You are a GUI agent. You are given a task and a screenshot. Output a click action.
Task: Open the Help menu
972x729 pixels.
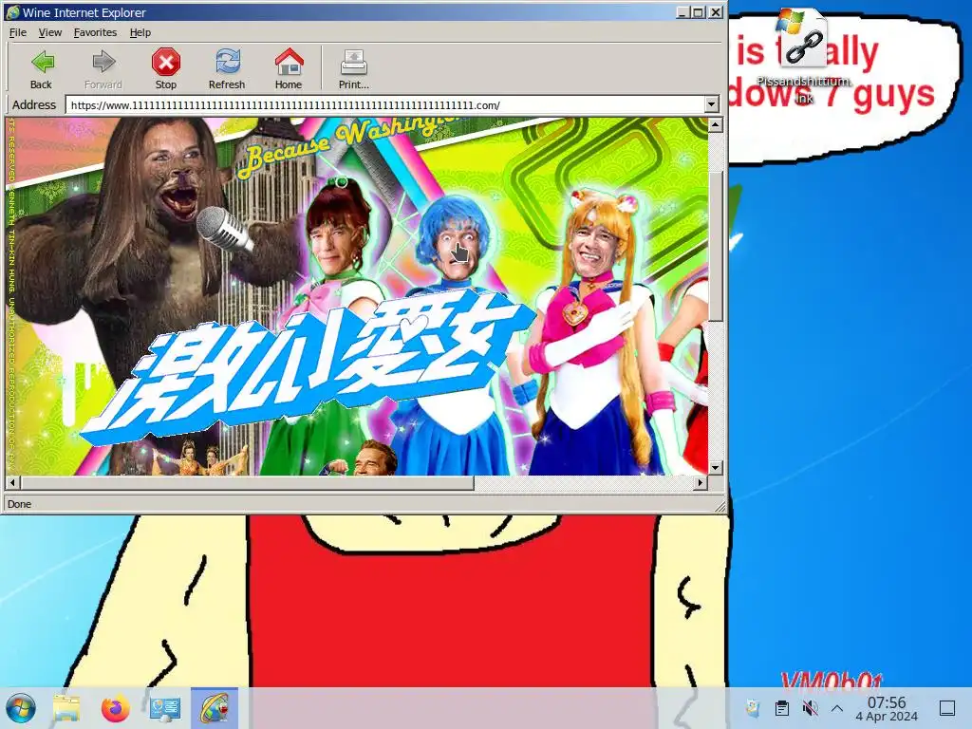(140, 32)
